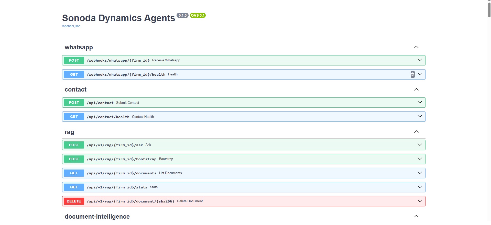Click path /api/v1/rag/{firm_id}/stats

click(117, 187)
